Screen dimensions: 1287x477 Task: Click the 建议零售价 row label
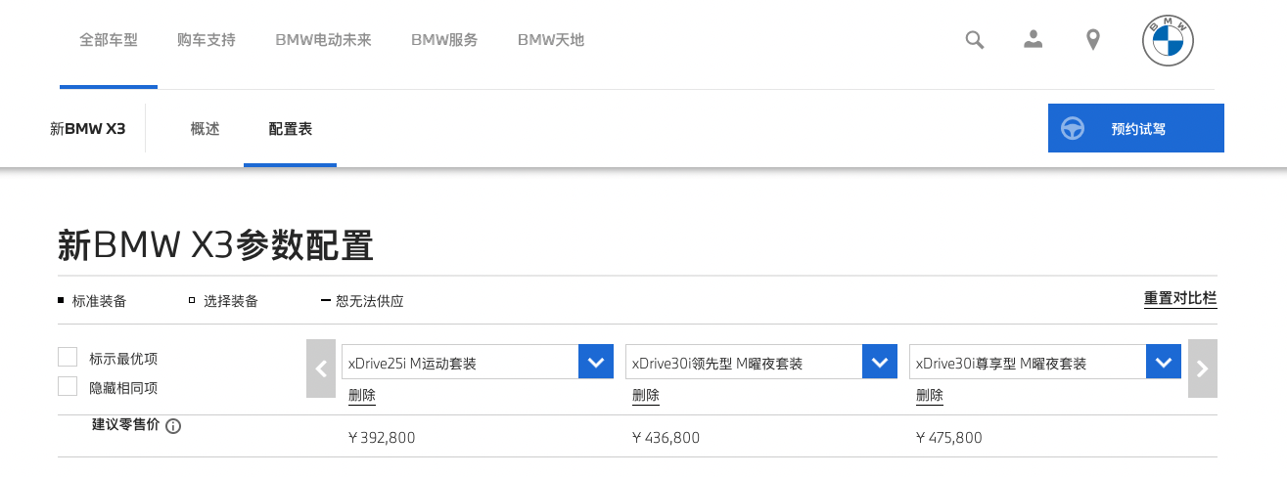(x=125, y=425)
